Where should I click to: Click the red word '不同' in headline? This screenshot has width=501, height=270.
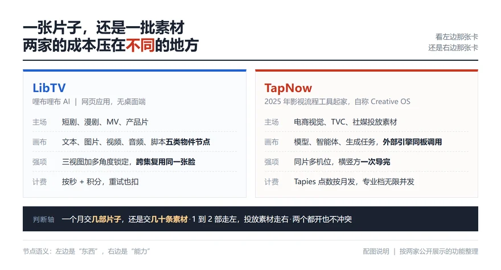(140, 45)
